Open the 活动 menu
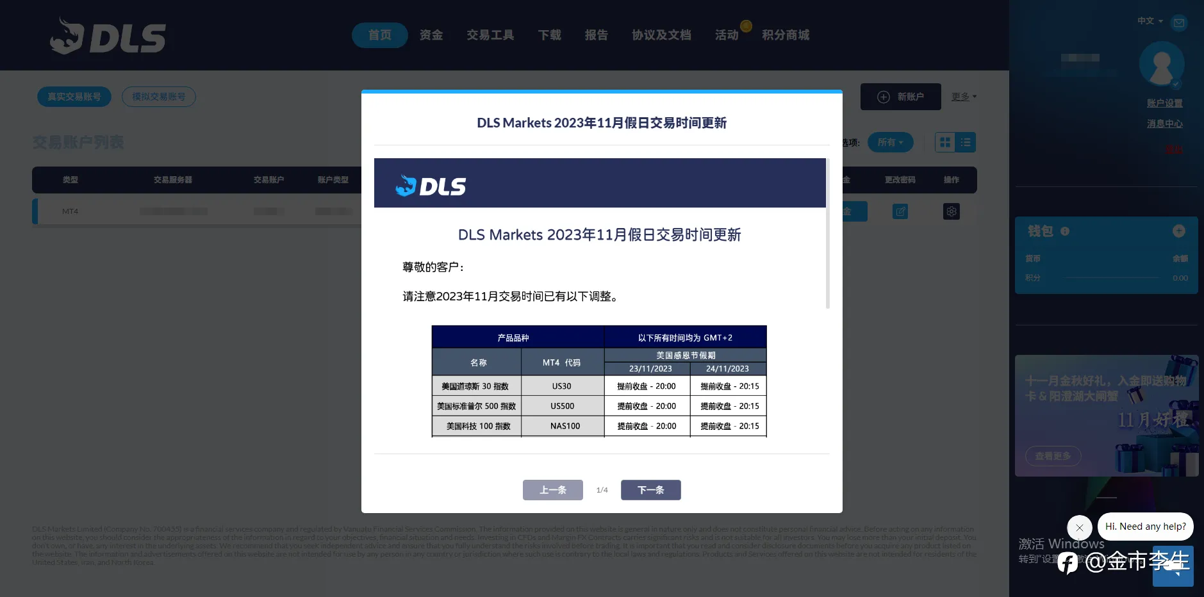 pos(727,35)
